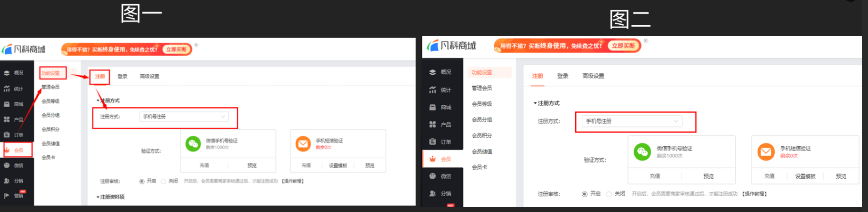The image size is (868, 212).
Task: Click 凡科商城 logo in 图一
Action: [23, 50]
